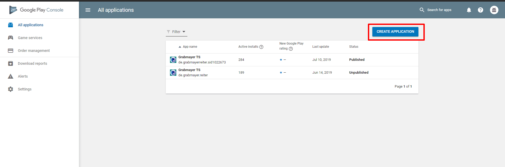Image resolution: width=505 pixels, height=167 pixels.
Task: Click the Jul 10, 2019 date
Action: [x=322, y=60]
